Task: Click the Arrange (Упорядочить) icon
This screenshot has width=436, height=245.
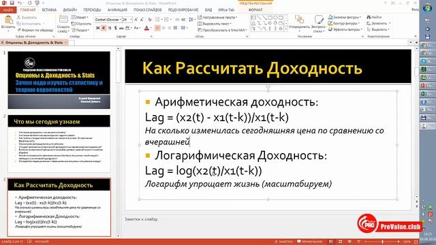Action: point(299,20)
